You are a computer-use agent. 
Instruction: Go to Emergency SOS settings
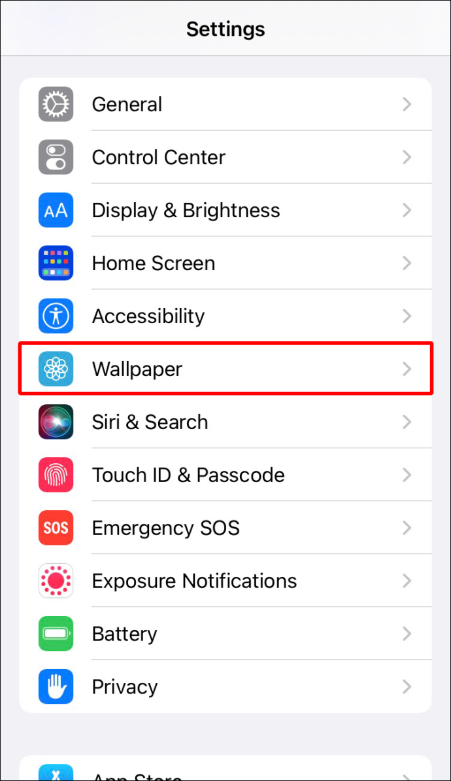225,527
